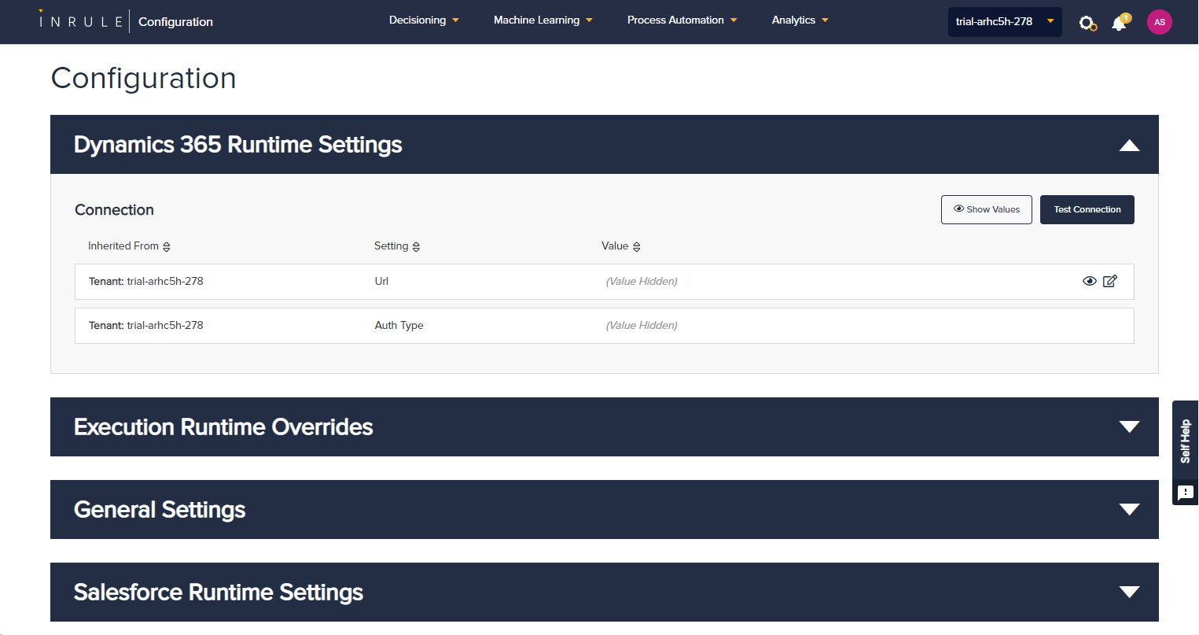Expand the Execution Runtime Overrides section
This screenshot has height=635, width=1199.
(x=1129, y=426)
